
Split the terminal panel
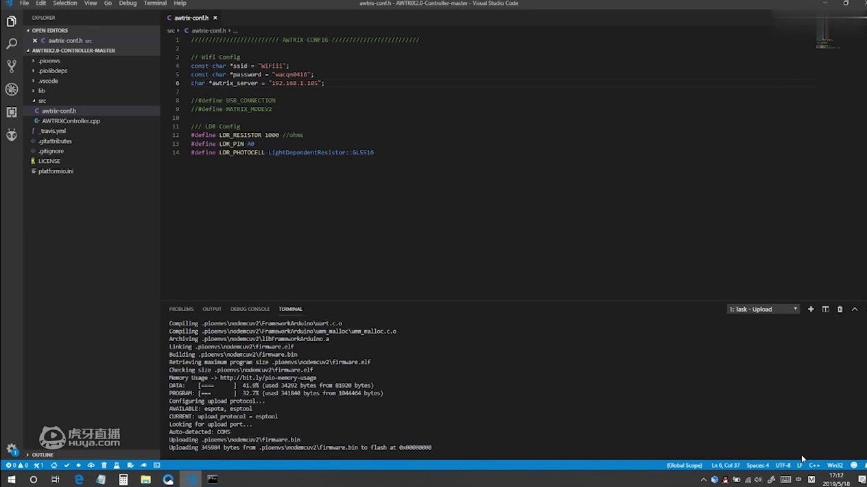point(825,309)
